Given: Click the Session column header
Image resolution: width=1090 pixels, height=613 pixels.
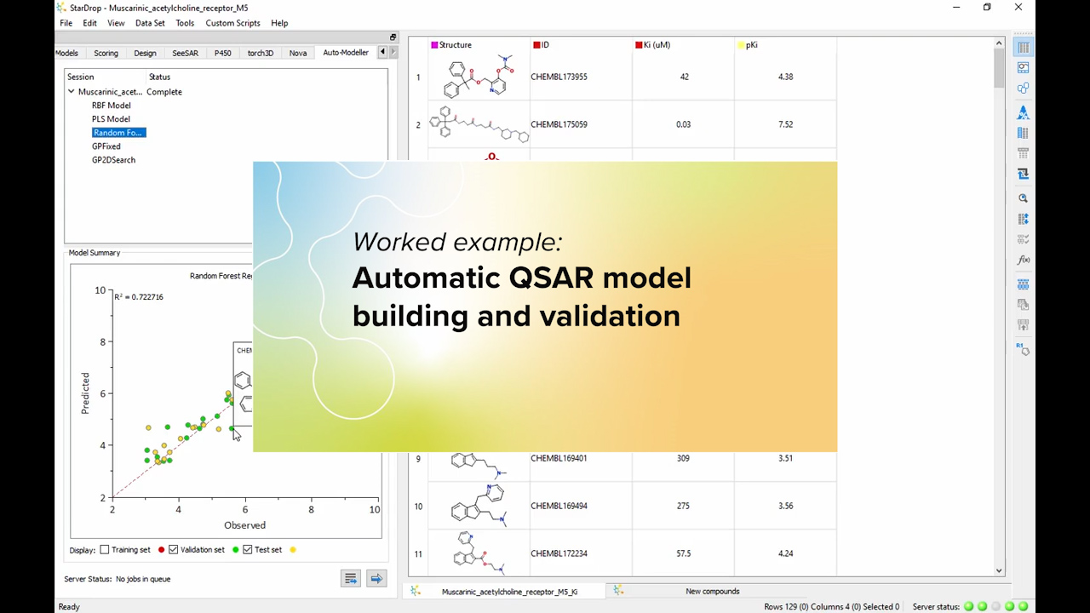Looking at the screenshot, I should pyautogui.click(x=103, y=77).
